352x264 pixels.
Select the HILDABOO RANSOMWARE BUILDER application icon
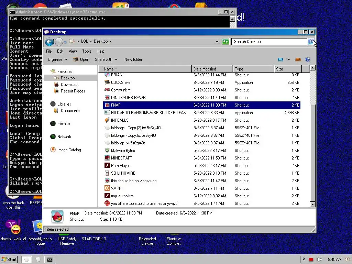107,113
